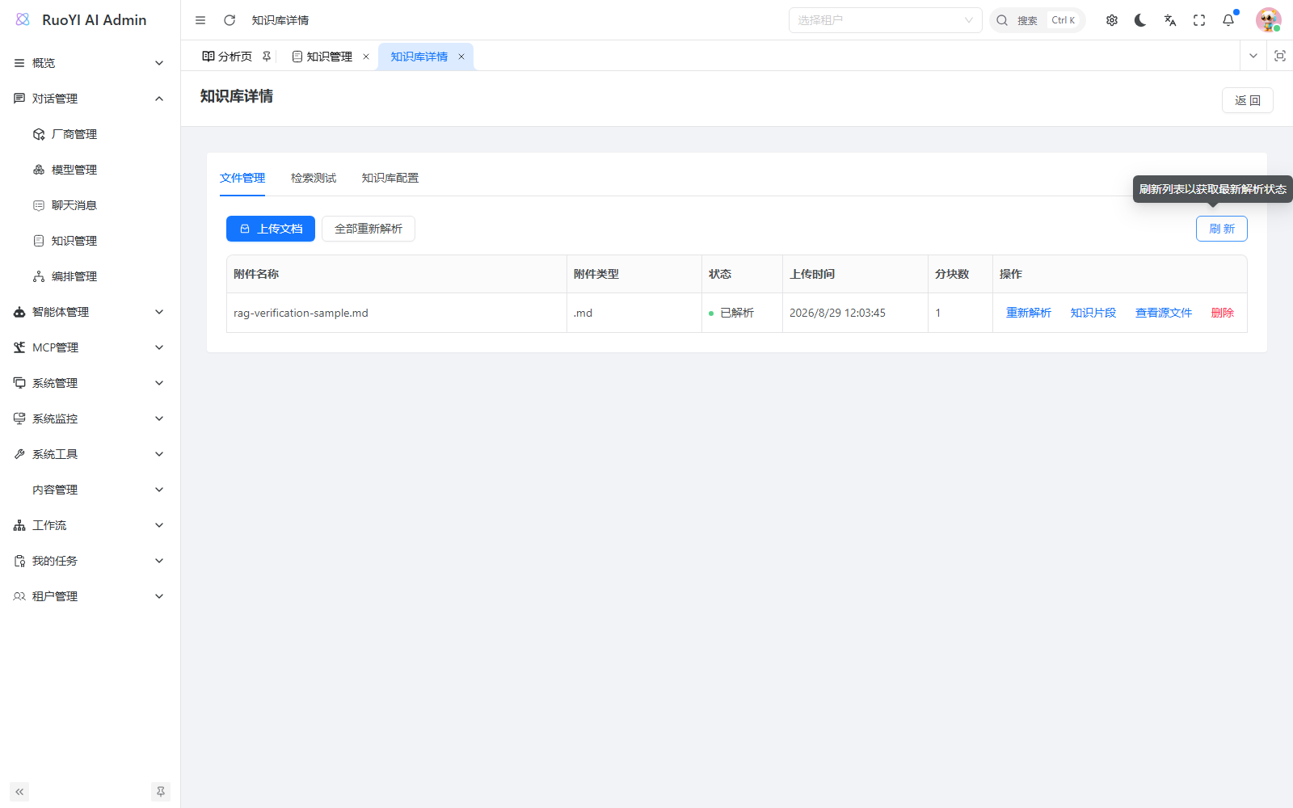Switch to dark mode via moon icon

tap(1140, 20)
